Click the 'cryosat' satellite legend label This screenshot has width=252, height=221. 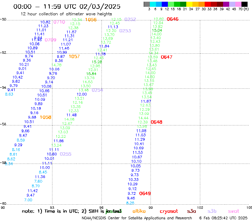(169, 211)
